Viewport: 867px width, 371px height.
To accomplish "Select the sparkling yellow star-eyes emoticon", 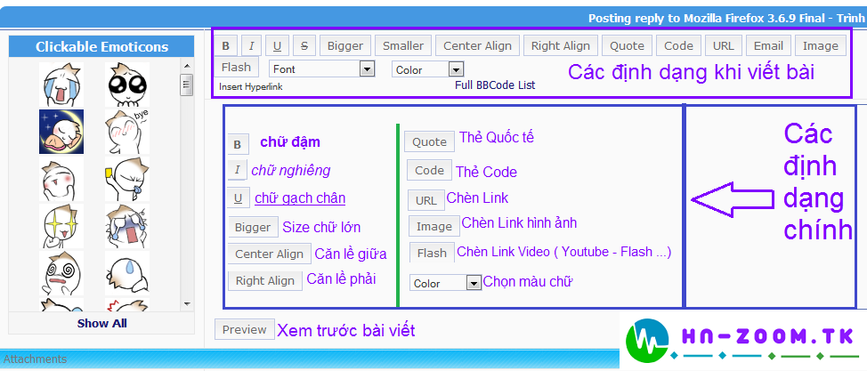I will point(61,226).
